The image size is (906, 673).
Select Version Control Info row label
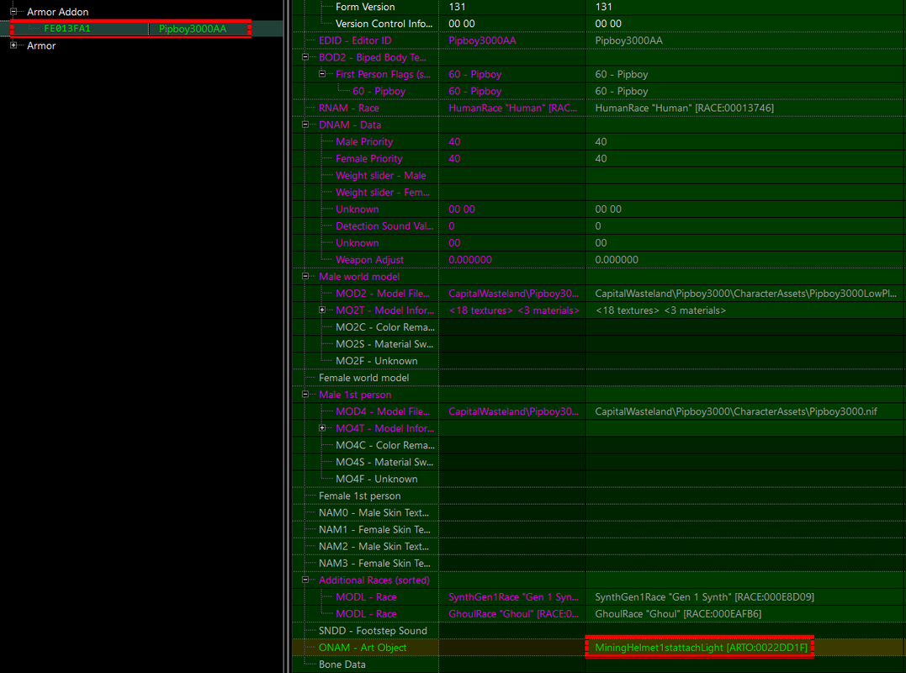pyautogui.click(x=384, y=24)
